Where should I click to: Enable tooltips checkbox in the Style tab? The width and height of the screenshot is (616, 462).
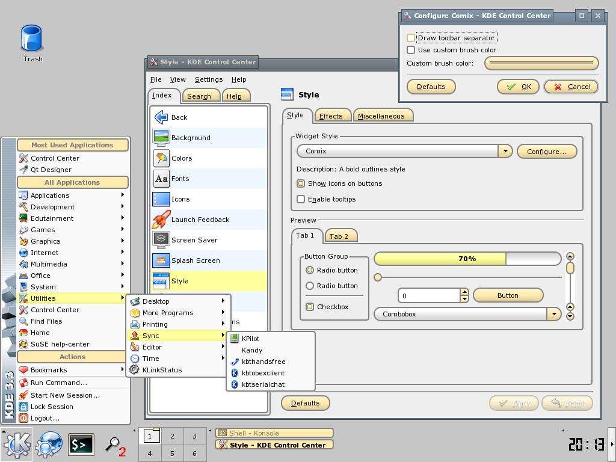coord(301,199)
